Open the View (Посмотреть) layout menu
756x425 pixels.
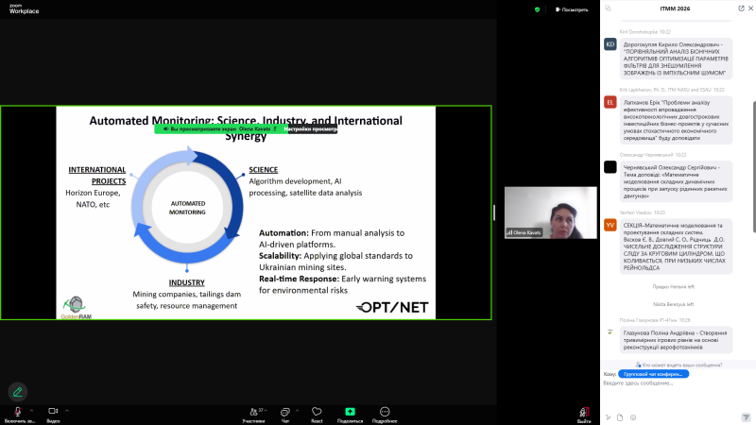point(571,9)
